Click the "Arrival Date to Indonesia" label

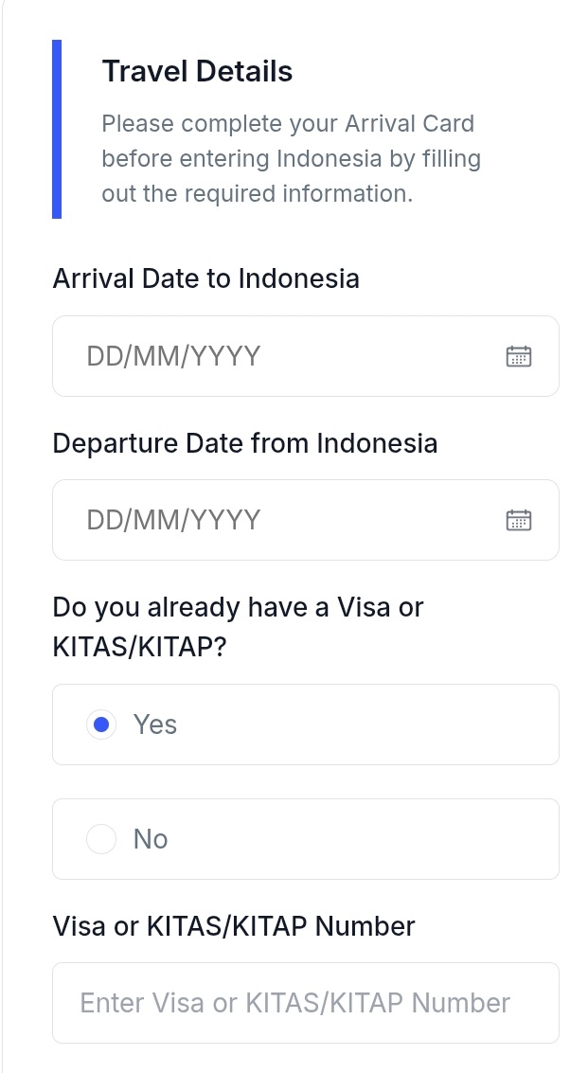pos(205,278)
